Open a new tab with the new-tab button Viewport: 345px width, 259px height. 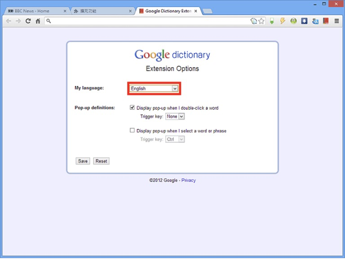(x=207, y=11)
